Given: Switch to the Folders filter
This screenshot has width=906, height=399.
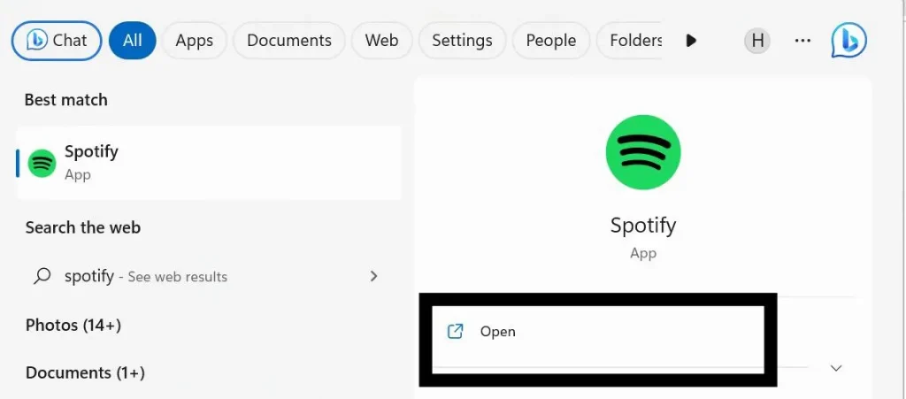Looking at the screenshot, I should click(631, 41).
